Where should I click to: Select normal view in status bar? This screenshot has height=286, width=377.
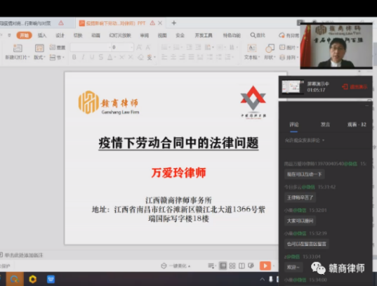point(223,266)
